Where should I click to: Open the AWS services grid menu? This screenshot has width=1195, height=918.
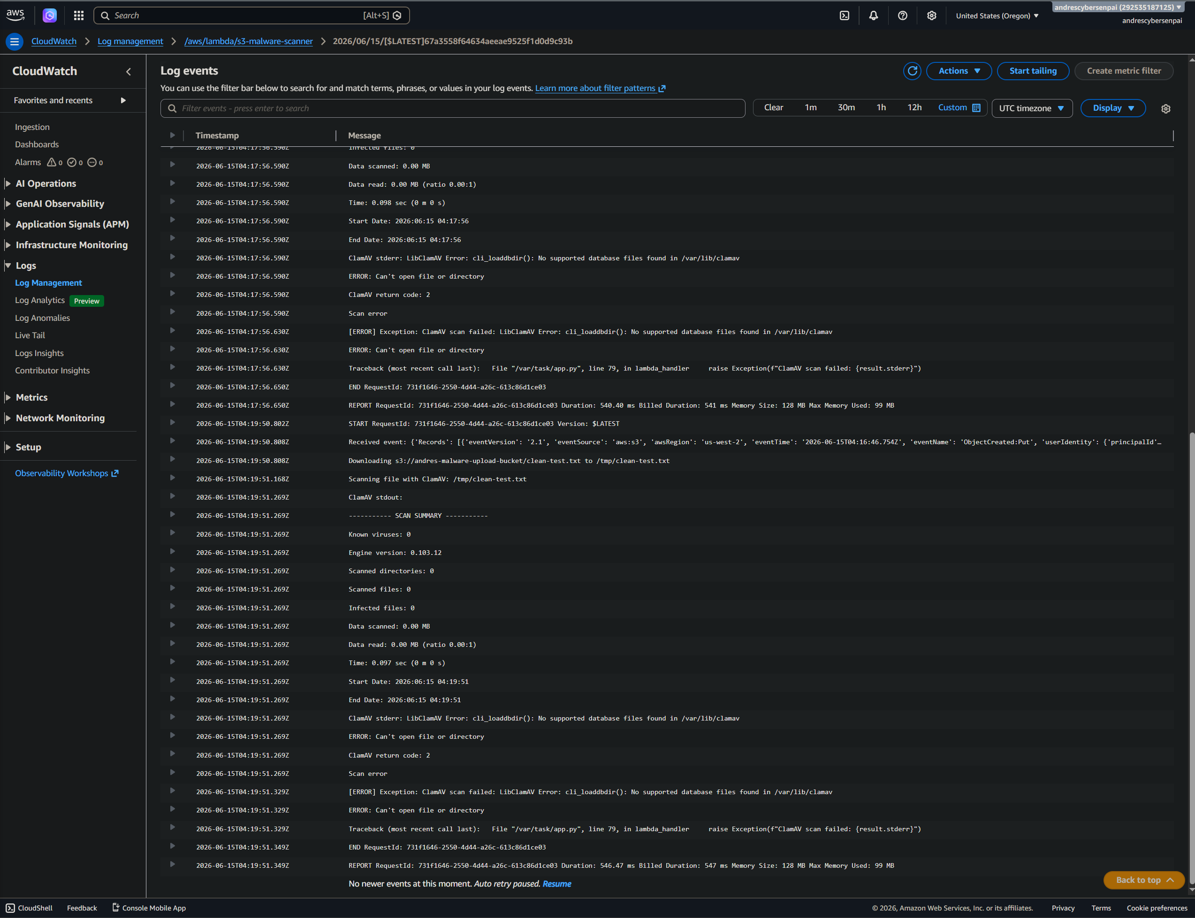tap(79, 15)
